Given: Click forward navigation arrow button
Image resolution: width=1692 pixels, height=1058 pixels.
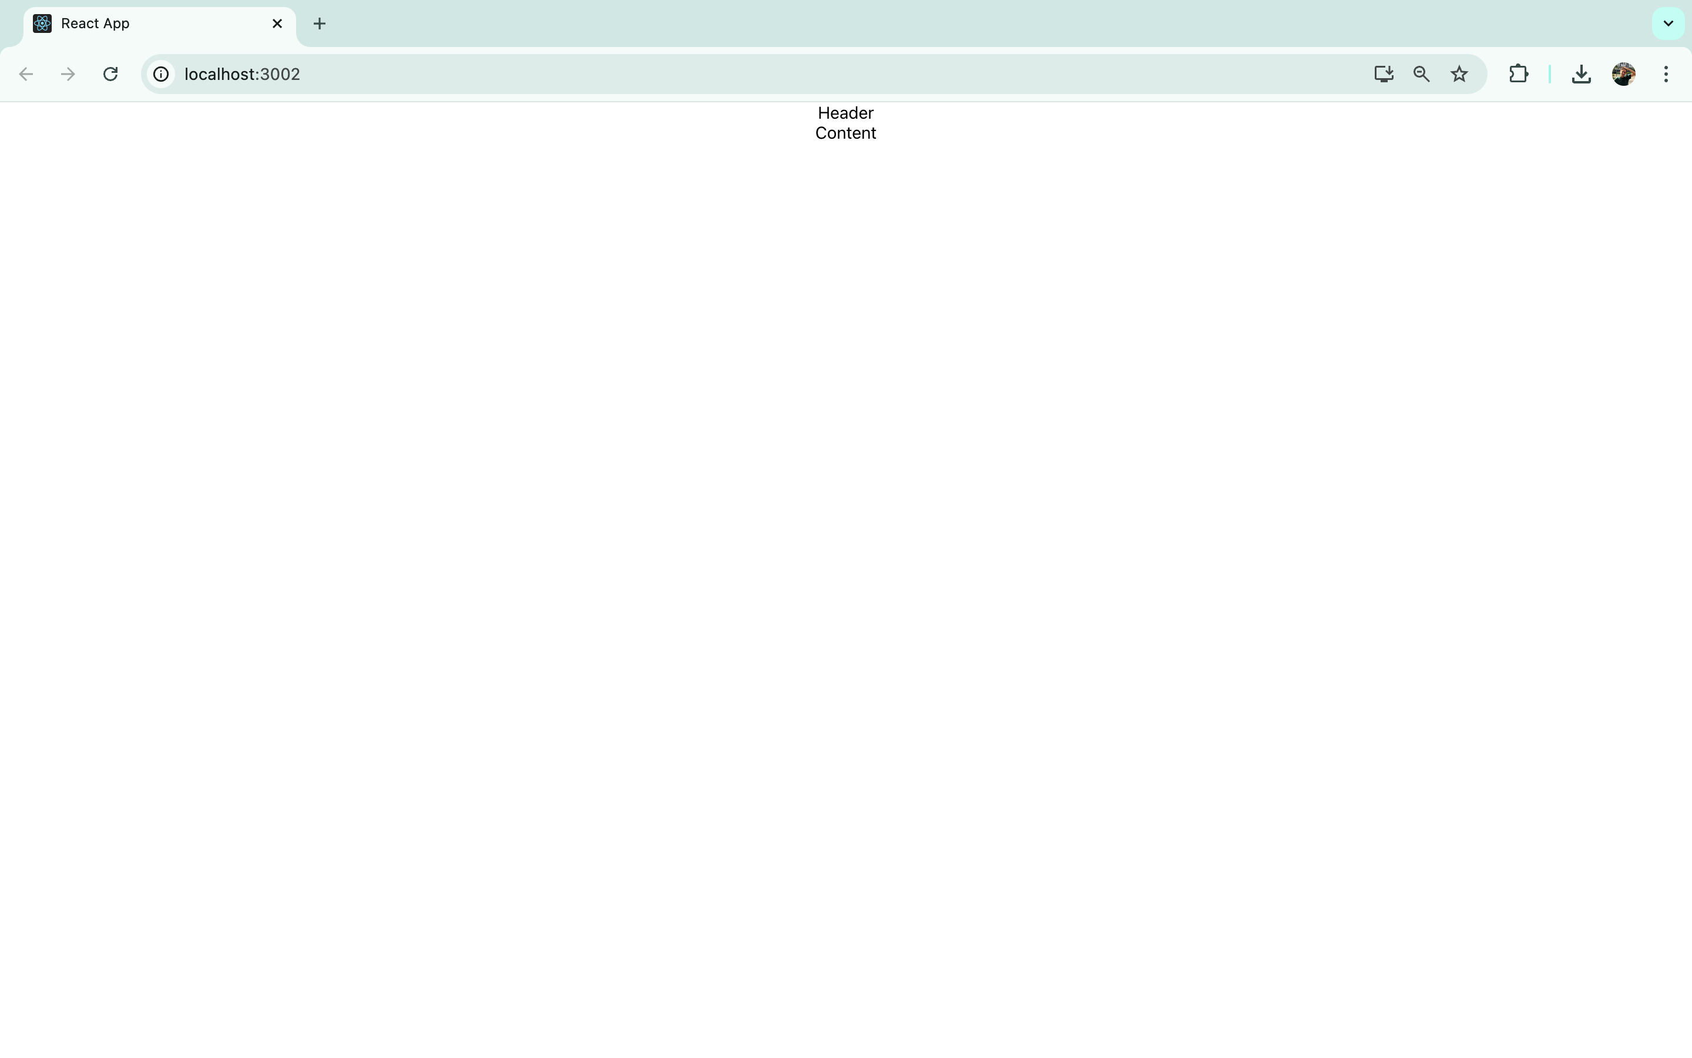Looking at the screenshot, I should tap(67, 73).
